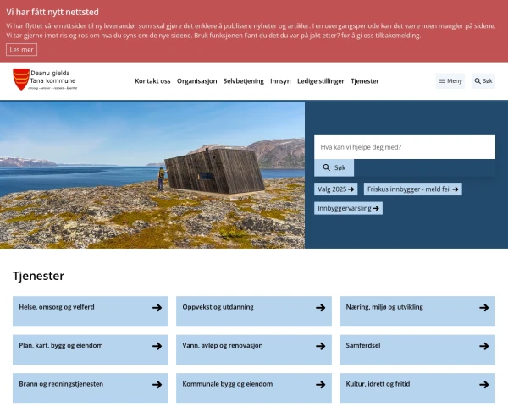Open Kontakt oss menu item
508x406 pixels.
point(152,81)
